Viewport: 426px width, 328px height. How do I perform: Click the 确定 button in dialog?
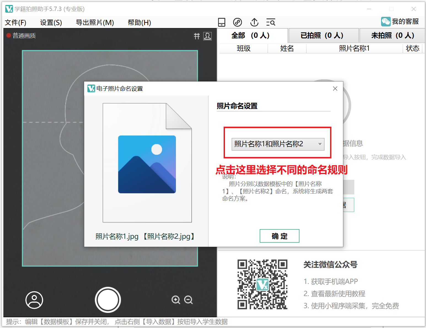click(x=279, y=236)
